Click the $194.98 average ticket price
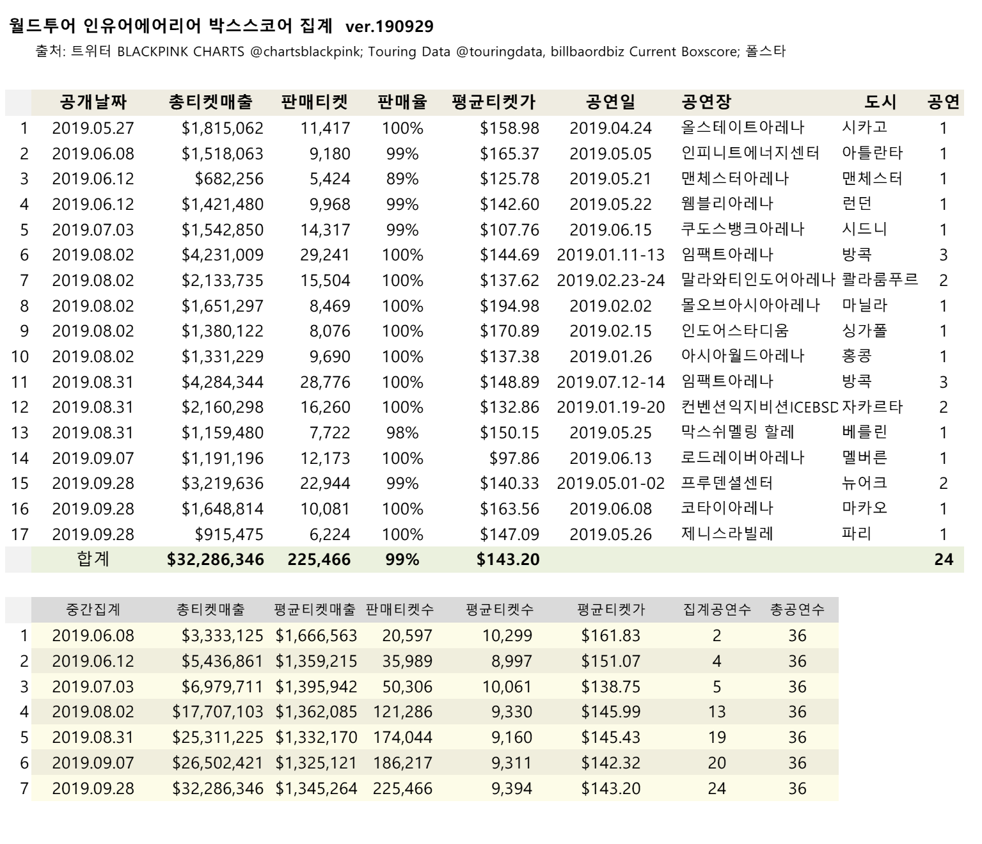Screen dimensions: 982x844 [510, 306]
